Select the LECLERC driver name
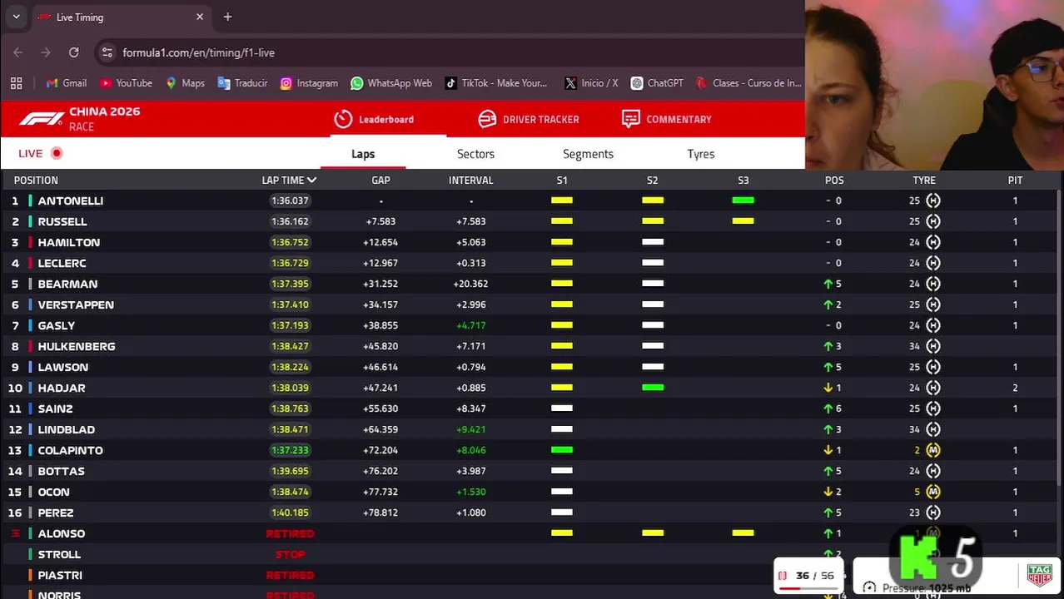1064x599 pixels. [62, 263]
